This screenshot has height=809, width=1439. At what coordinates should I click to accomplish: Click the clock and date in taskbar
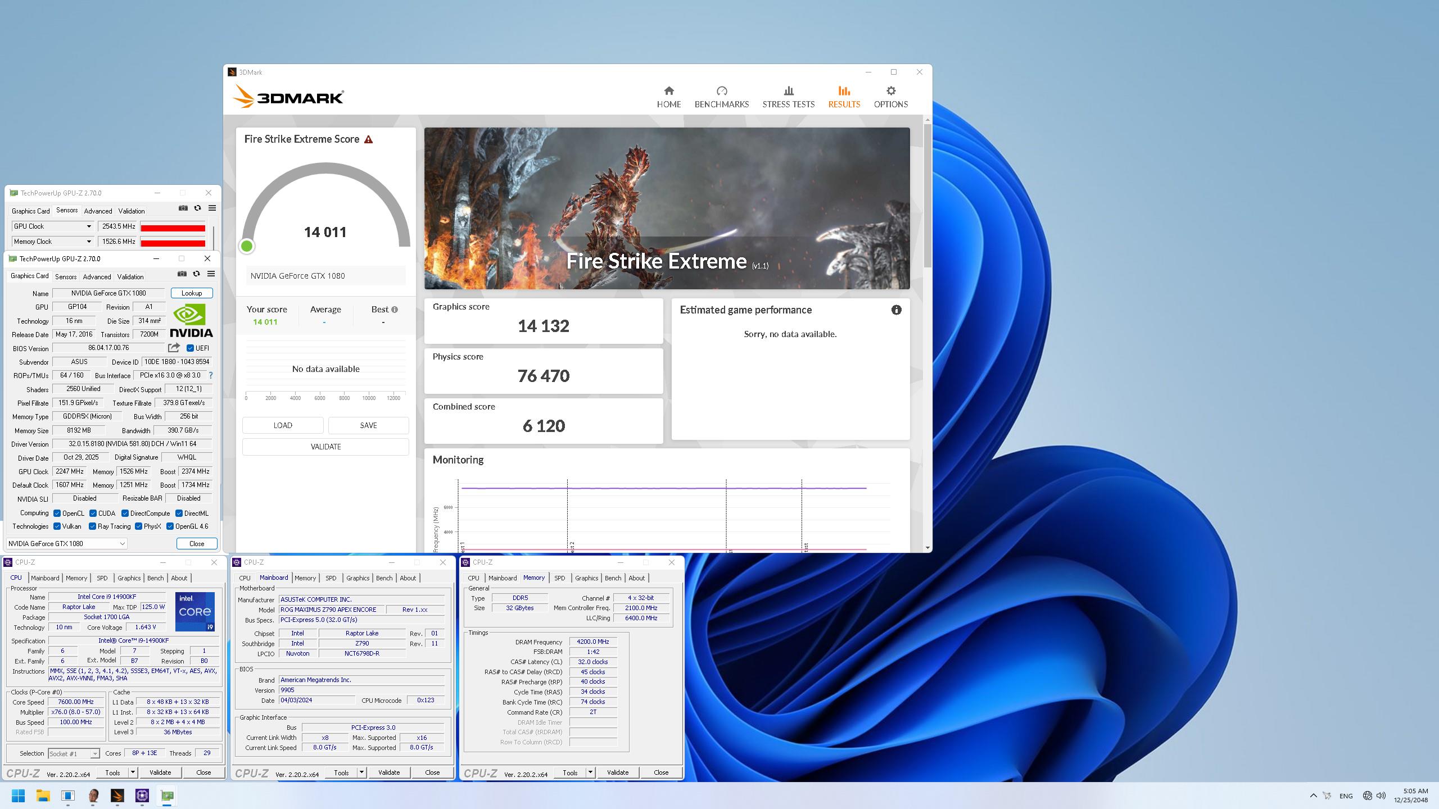(1411, 796)
